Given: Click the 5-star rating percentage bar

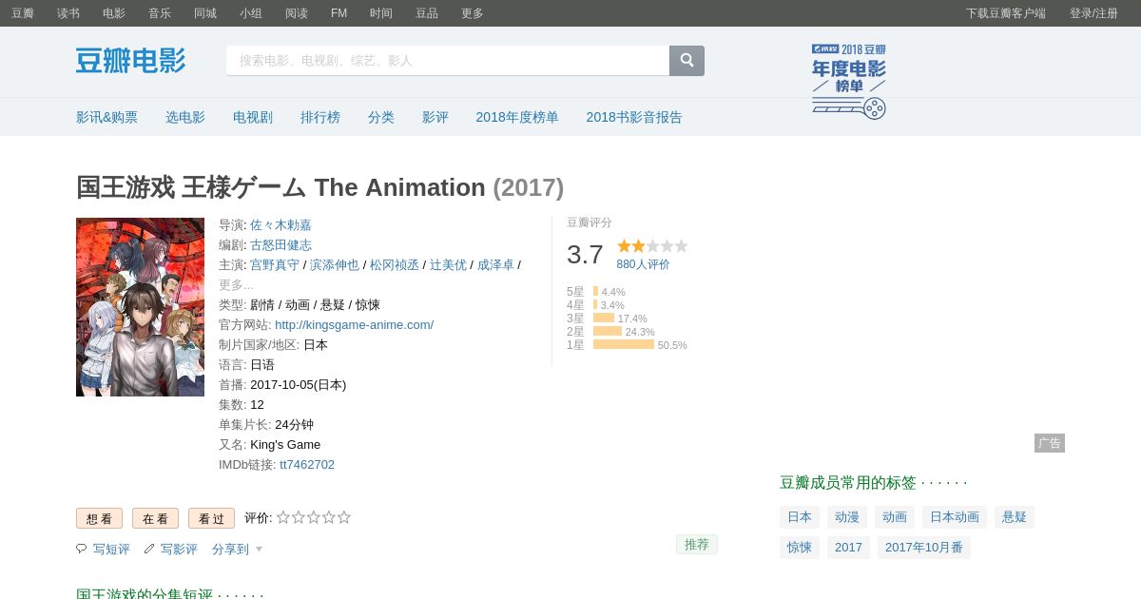Looking at the screenshot, I should [597, 292].
